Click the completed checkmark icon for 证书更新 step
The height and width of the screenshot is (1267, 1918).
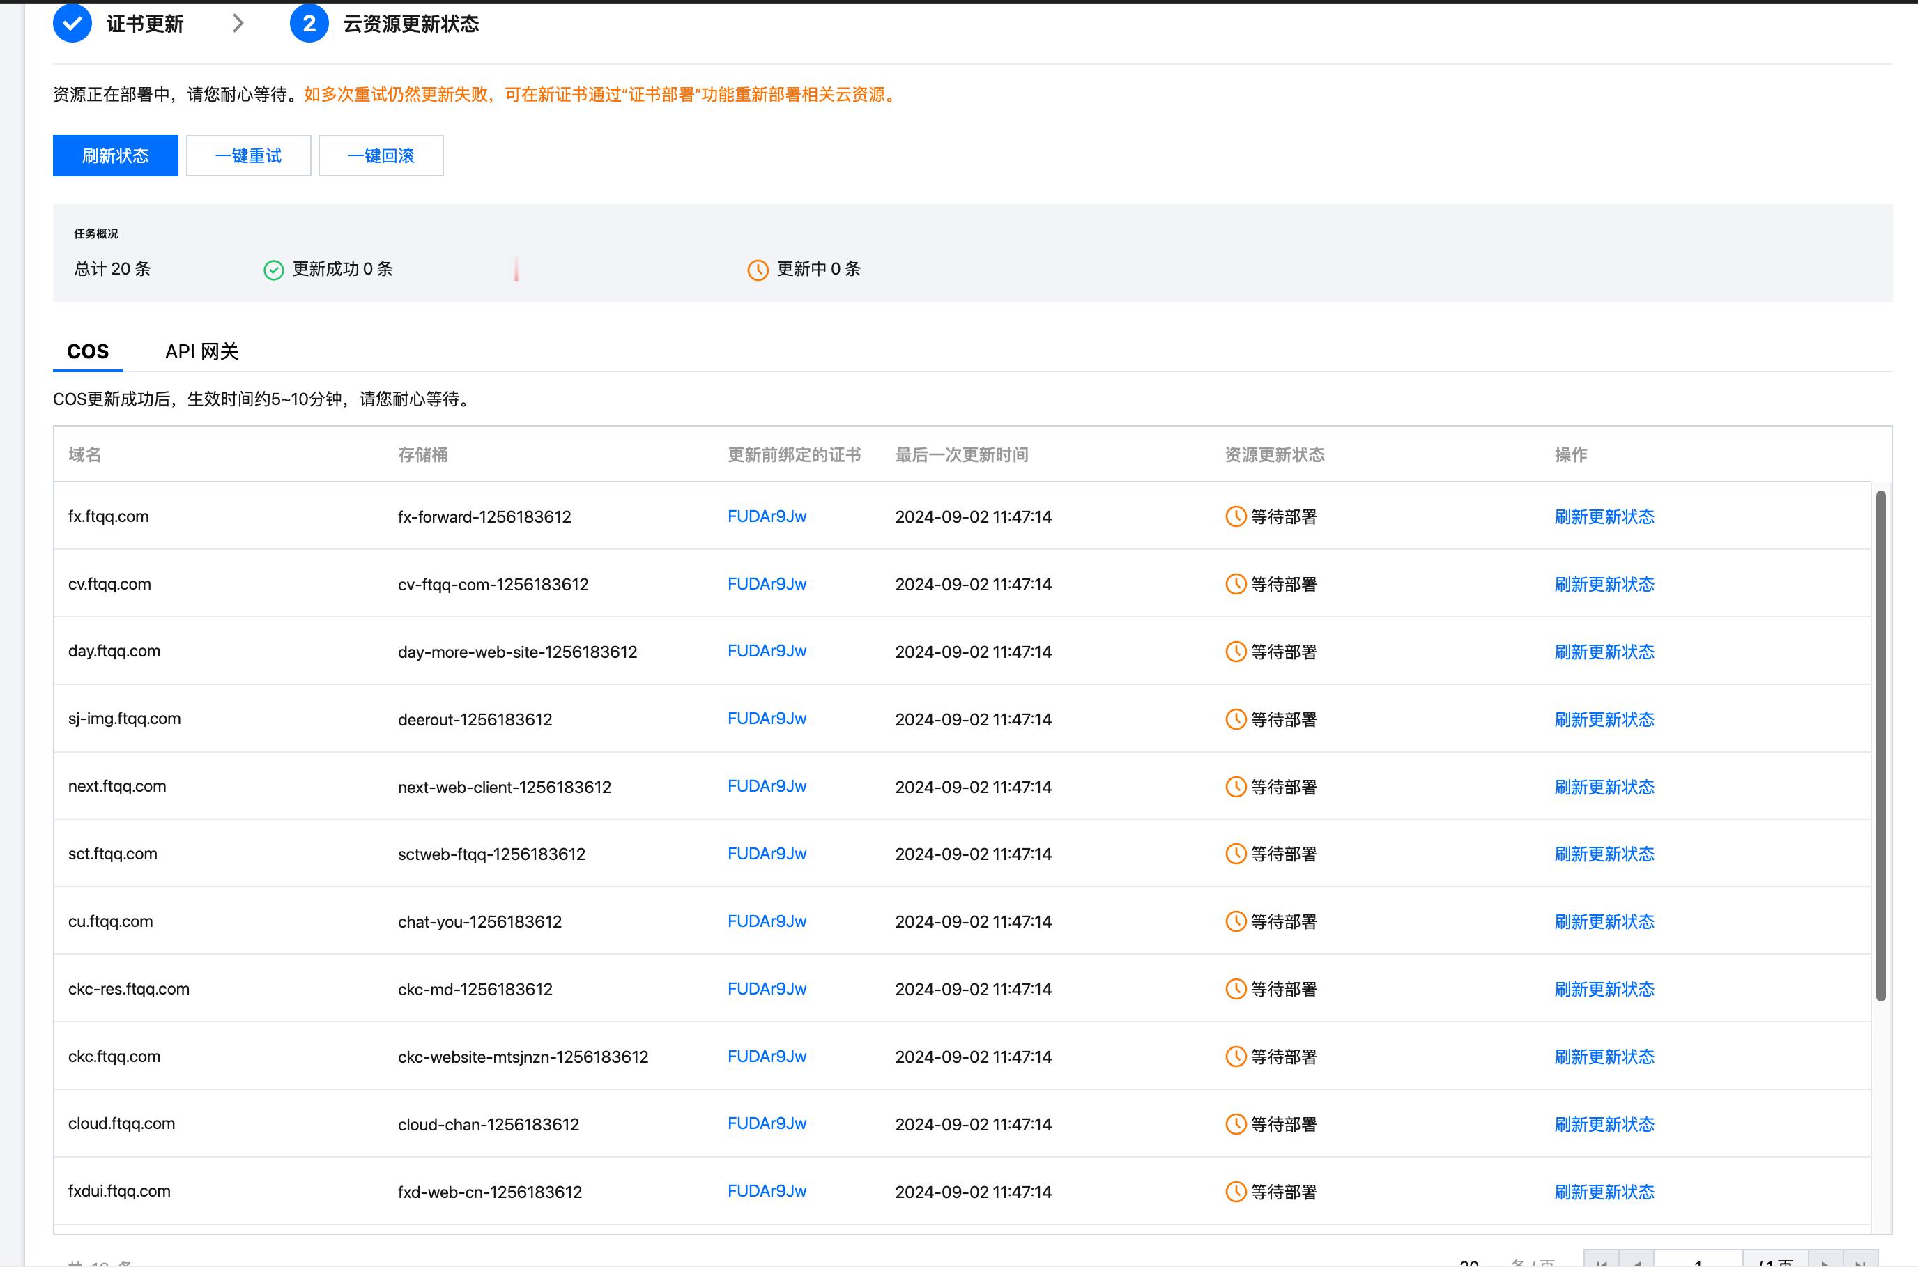point(72,22)
